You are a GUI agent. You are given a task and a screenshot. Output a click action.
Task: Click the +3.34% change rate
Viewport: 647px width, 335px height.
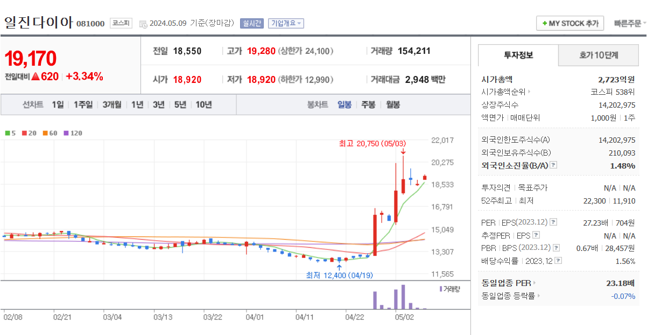click(x=84, y=76)
